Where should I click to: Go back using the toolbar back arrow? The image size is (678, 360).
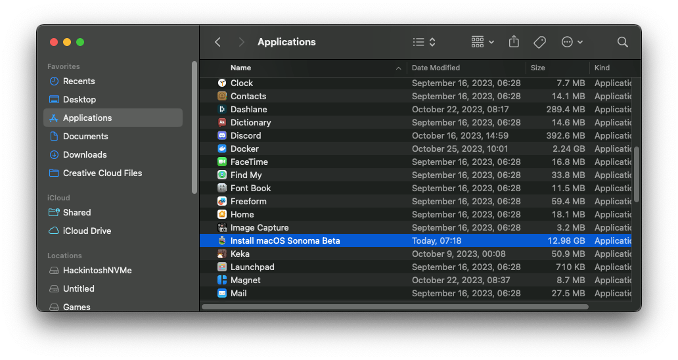[217, 42]
